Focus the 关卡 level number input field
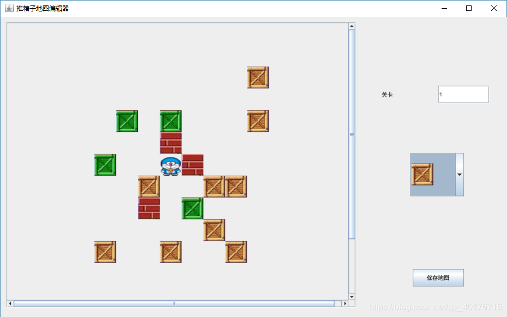The height and width of the screenshot is (317, 507). [x=463, y=94]
